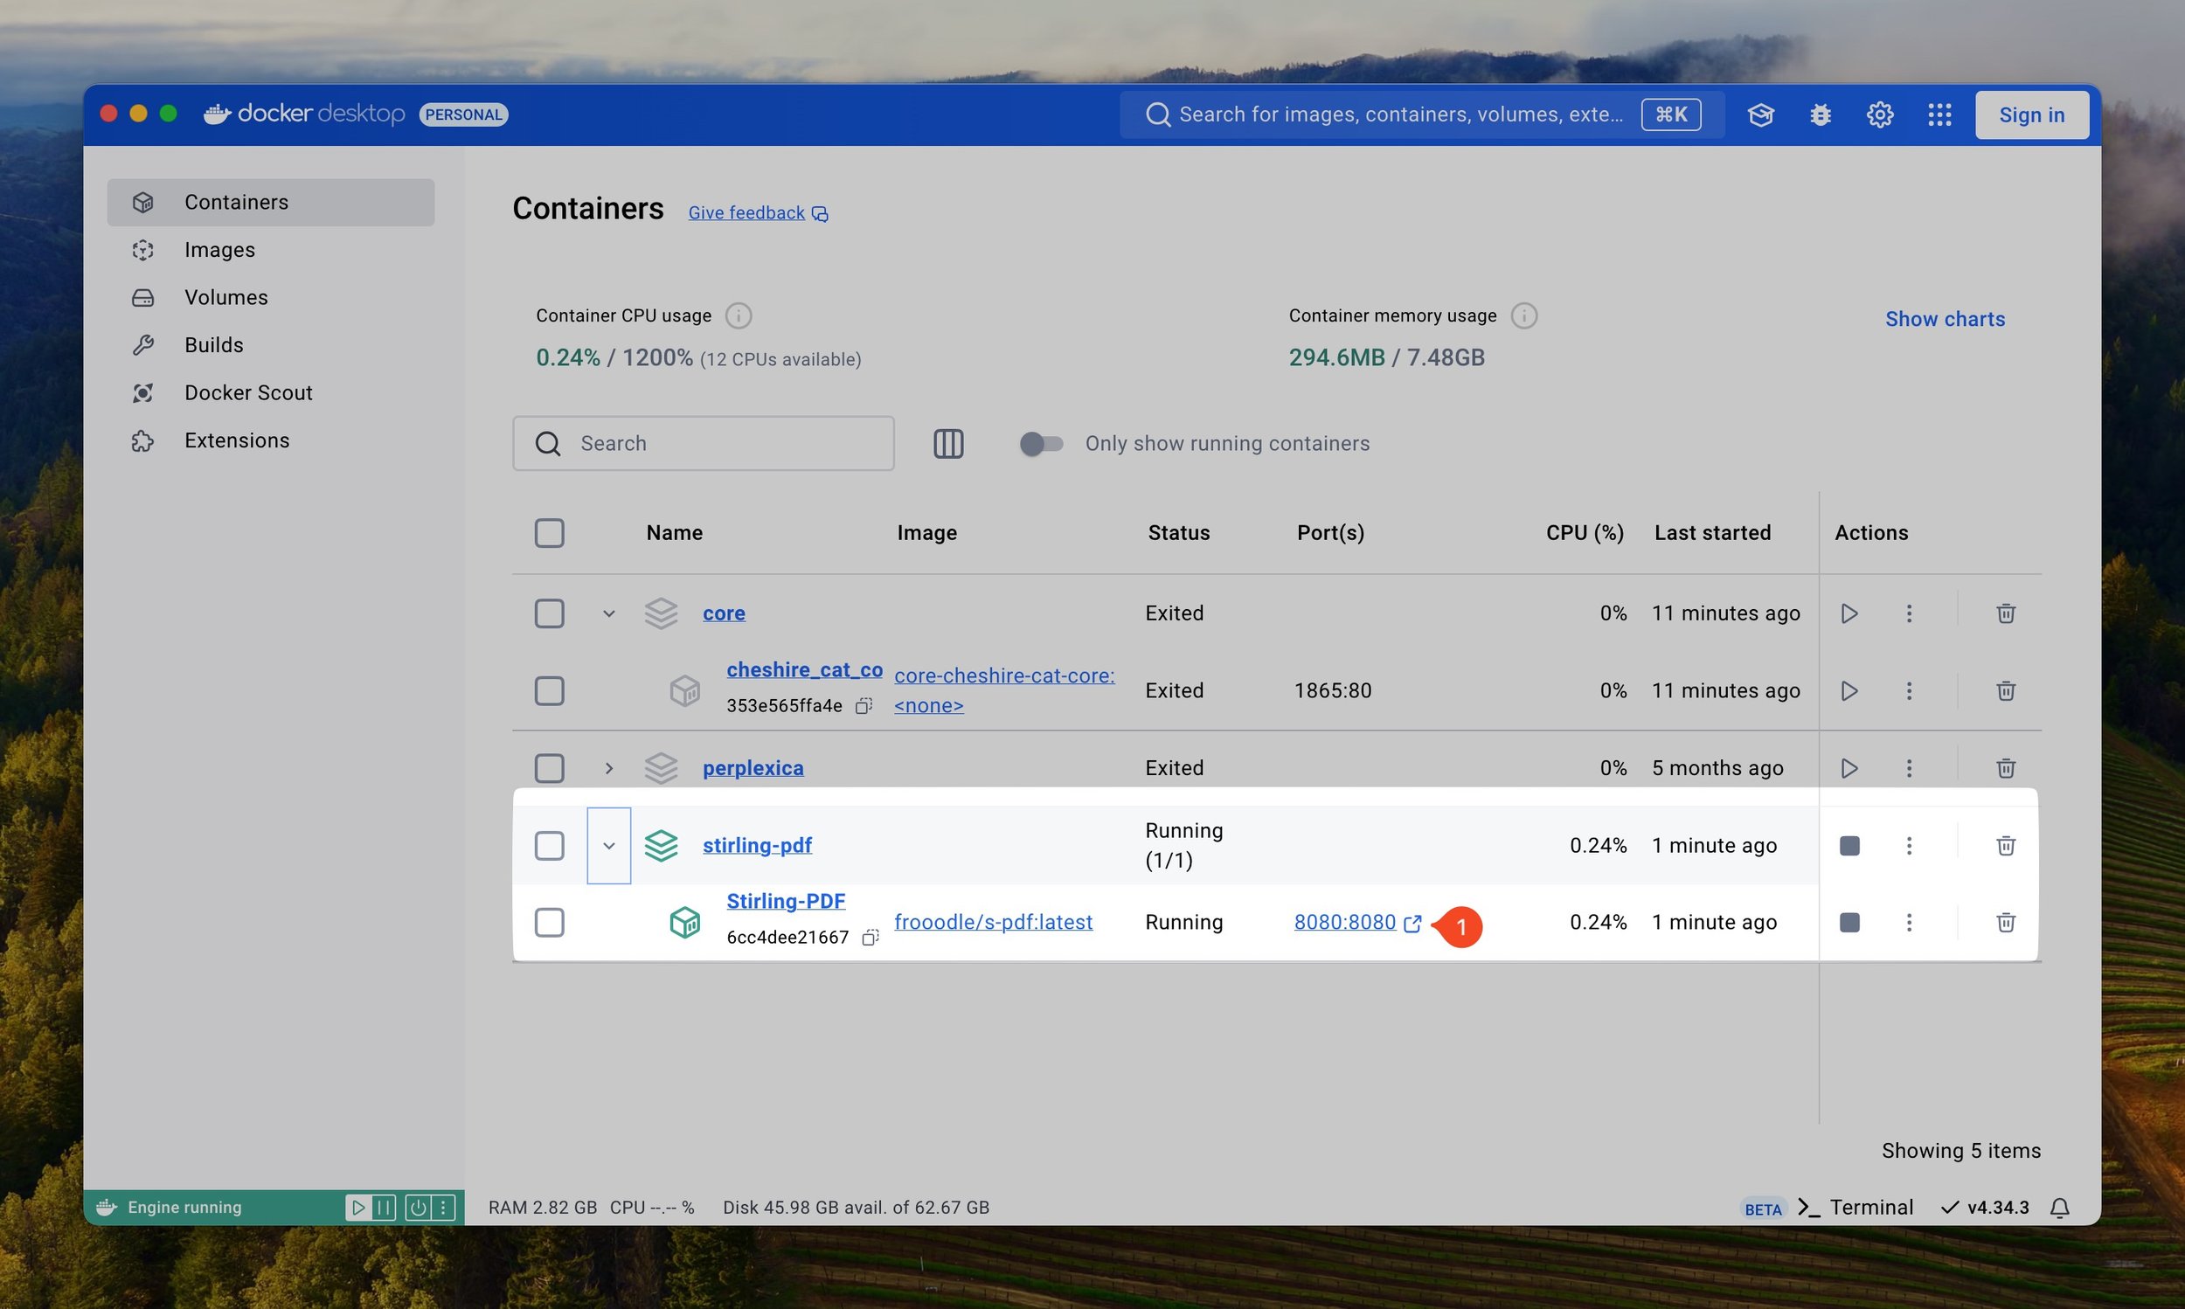Screen dimensions: 2185x1309
Task: Open more actions for Stirling-PDF container
Action: pos(1909,923)
